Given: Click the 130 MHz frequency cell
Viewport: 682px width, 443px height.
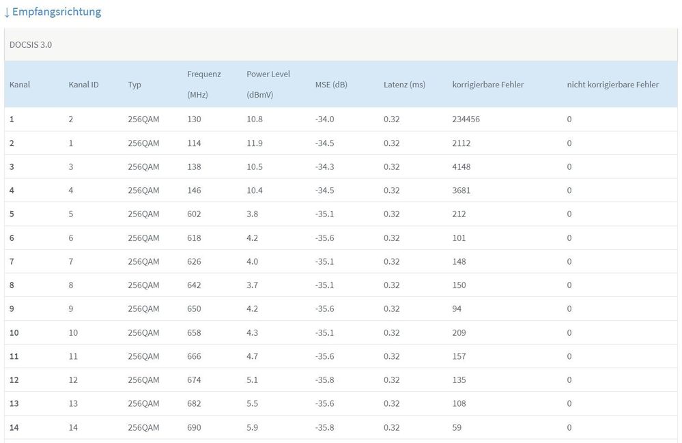Looking at the screenshot, I should click(194, 119).
